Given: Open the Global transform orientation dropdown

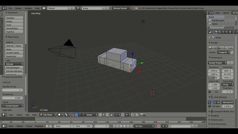Looking at the screenshot, I should coord(91,115).
